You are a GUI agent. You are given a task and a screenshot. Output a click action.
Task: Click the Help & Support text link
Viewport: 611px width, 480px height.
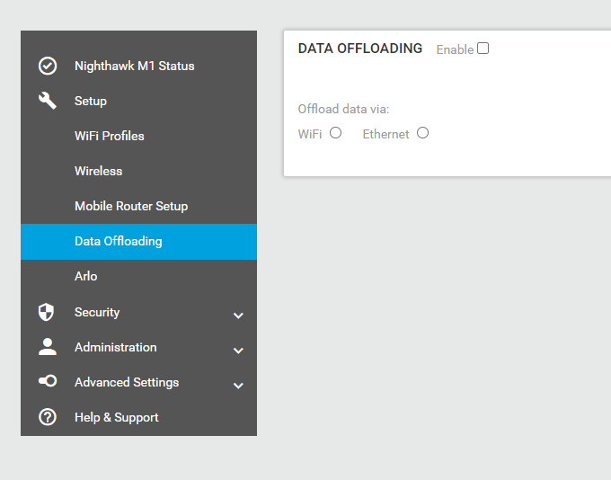click(x=117, y=418)
